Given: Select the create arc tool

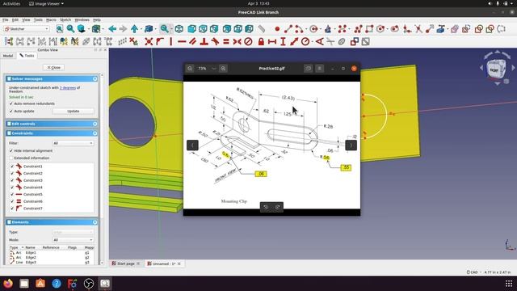Looking at the screenshot, I should (299, 29).
